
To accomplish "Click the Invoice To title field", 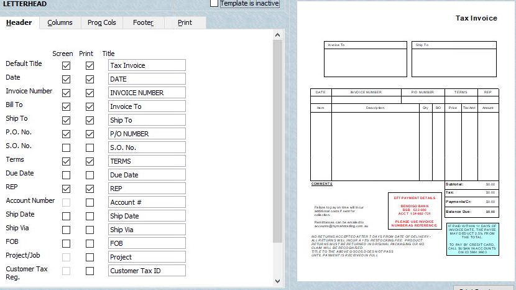I will click(147, 106).
